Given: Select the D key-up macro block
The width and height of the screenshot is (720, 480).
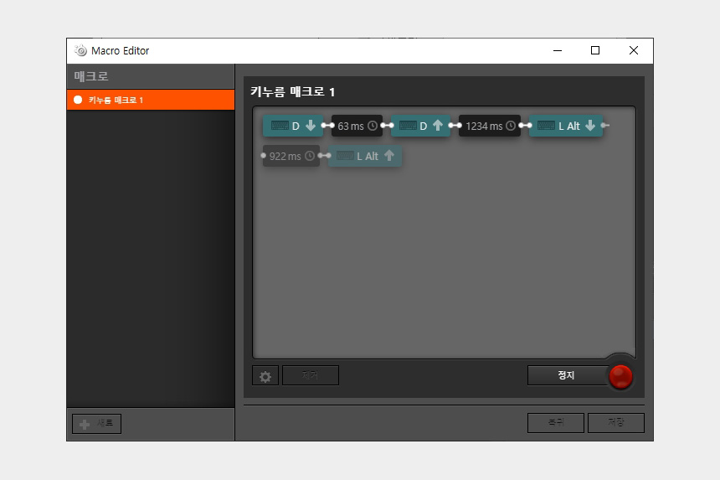Looking at the screenshot, I should (x=420, y=126).
